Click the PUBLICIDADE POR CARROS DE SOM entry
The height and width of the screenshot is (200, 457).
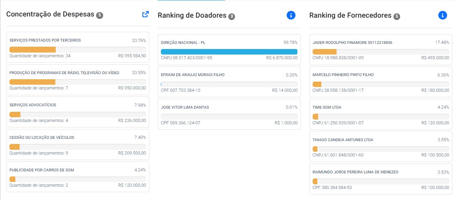[78, 177]
